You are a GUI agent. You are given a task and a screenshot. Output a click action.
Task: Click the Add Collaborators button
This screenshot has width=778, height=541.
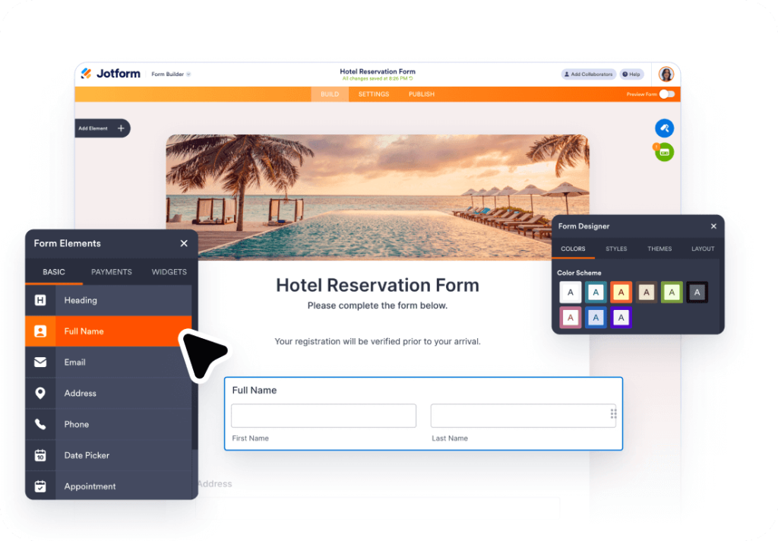tap(589, 74)
